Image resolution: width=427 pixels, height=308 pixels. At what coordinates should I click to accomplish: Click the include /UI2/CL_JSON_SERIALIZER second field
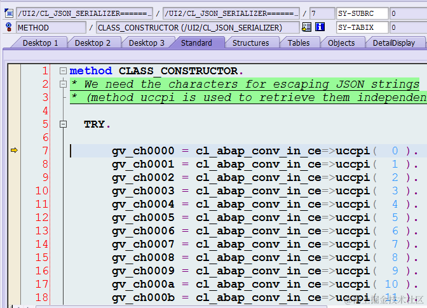point(231,13)
